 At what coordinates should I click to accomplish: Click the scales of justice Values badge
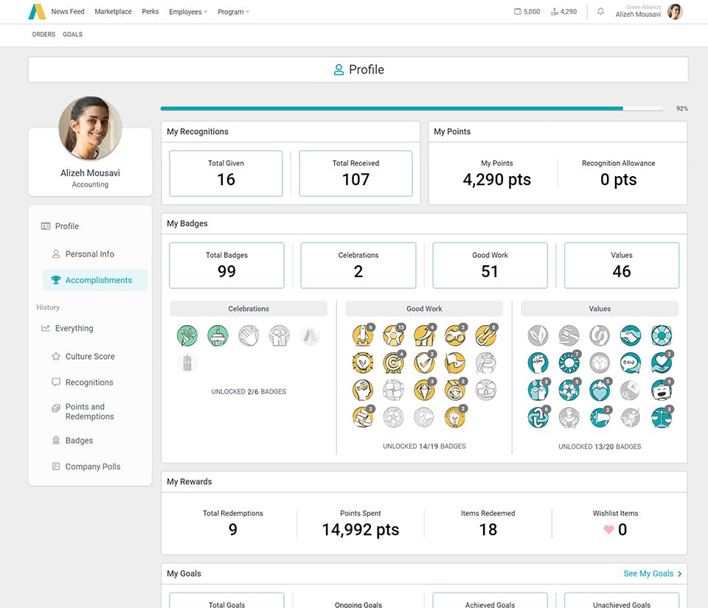coord(662,417)
